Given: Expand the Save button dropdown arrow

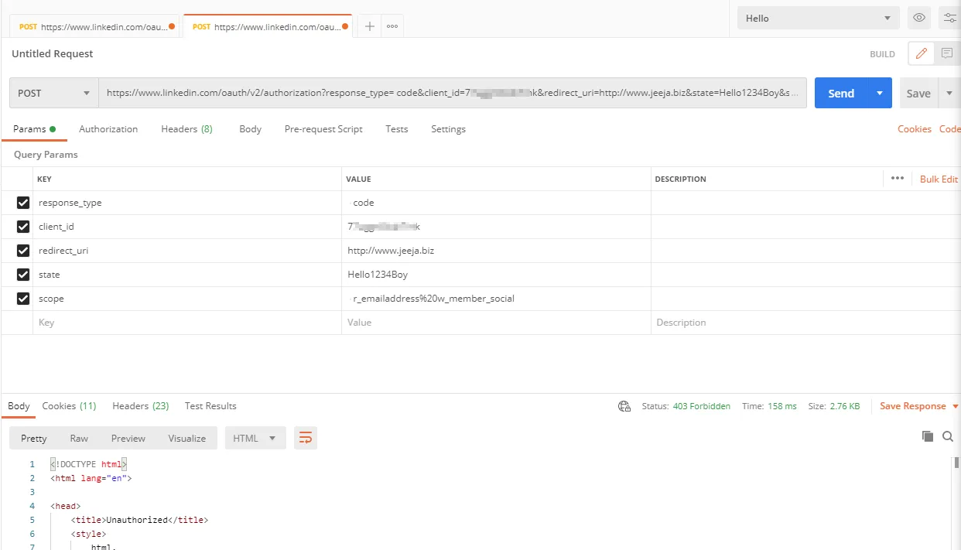Looking at the screenshot, I should point(949,93).
